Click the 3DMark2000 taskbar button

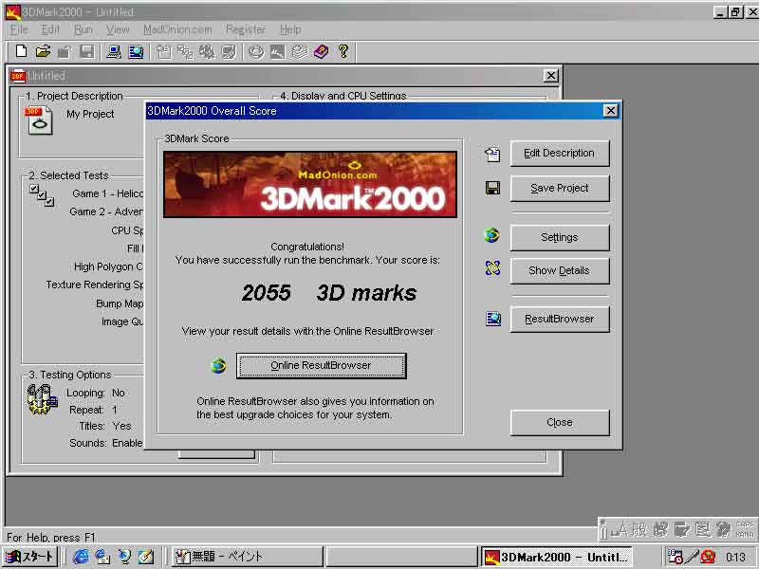pos(557,557)
